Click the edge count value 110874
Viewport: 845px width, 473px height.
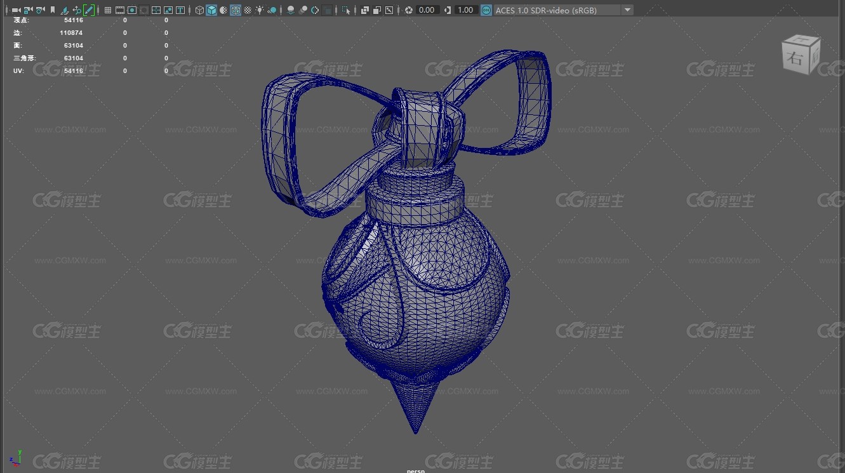click(x=71, y=32)
